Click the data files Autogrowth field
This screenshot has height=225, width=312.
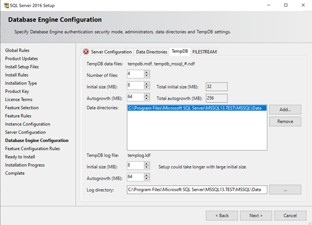(x=136, y=97)
